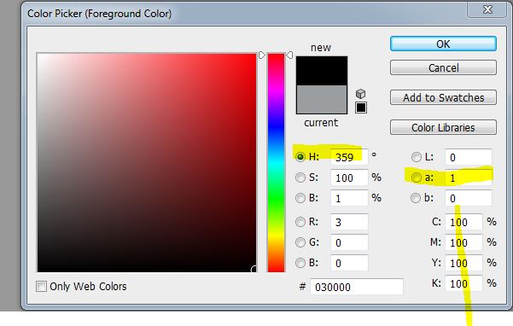Select the RGB blue B radio button

click(x=300, y=263)
